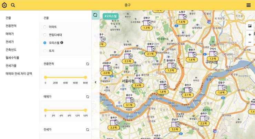This screenshot has height=139, width=255.
Task: Select the 오피스텔 radio button
Action: point(45,43)
